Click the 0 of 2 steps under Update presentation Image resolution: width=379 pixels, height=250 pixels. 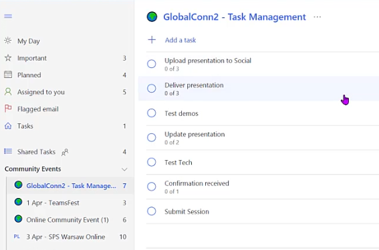pyautogui.click(x=172, y=143)
